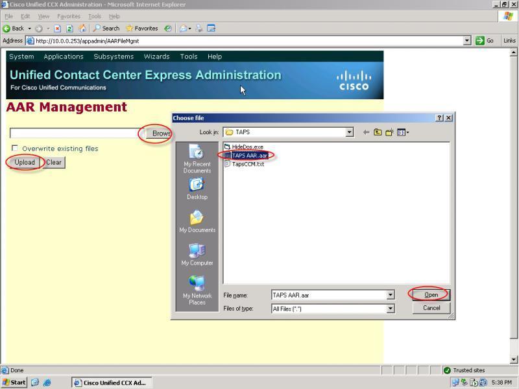Enable the Overwrite existing files checkbox

[x=14, y=148]
